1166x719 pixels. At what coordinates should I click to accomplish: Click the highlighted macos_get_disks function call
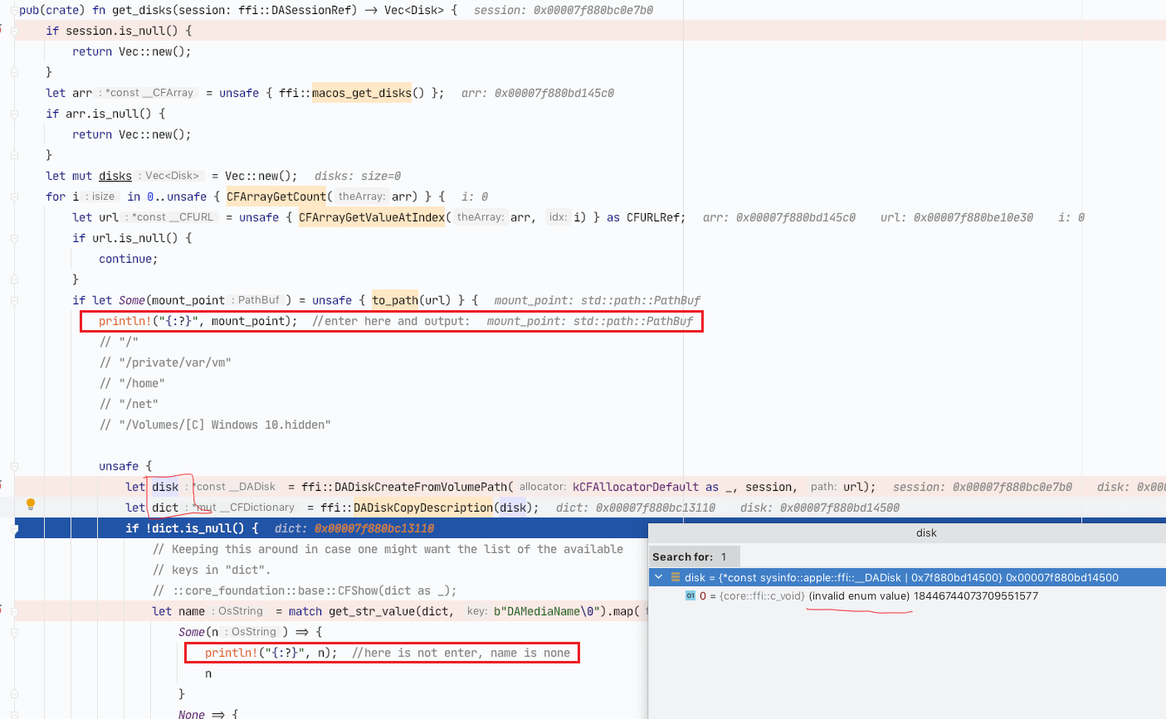pos(360,93)
